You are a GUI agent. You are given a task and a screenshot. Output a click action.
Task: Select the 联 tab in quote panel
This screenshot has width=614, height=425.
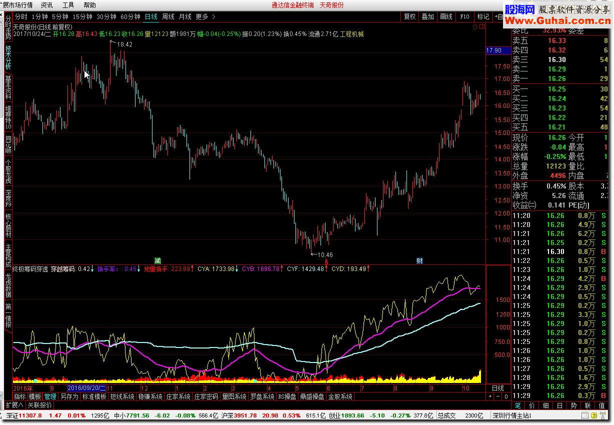pos(587,405)
